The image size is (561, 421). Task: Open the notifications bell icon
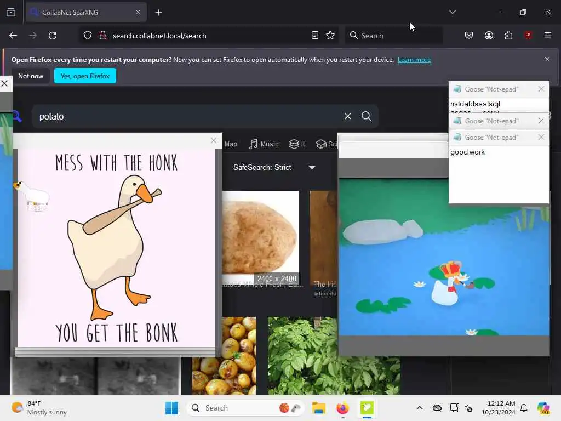(x=524, y=408)
